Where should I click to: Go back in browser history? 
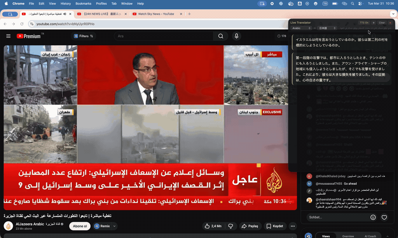[5, 24]
